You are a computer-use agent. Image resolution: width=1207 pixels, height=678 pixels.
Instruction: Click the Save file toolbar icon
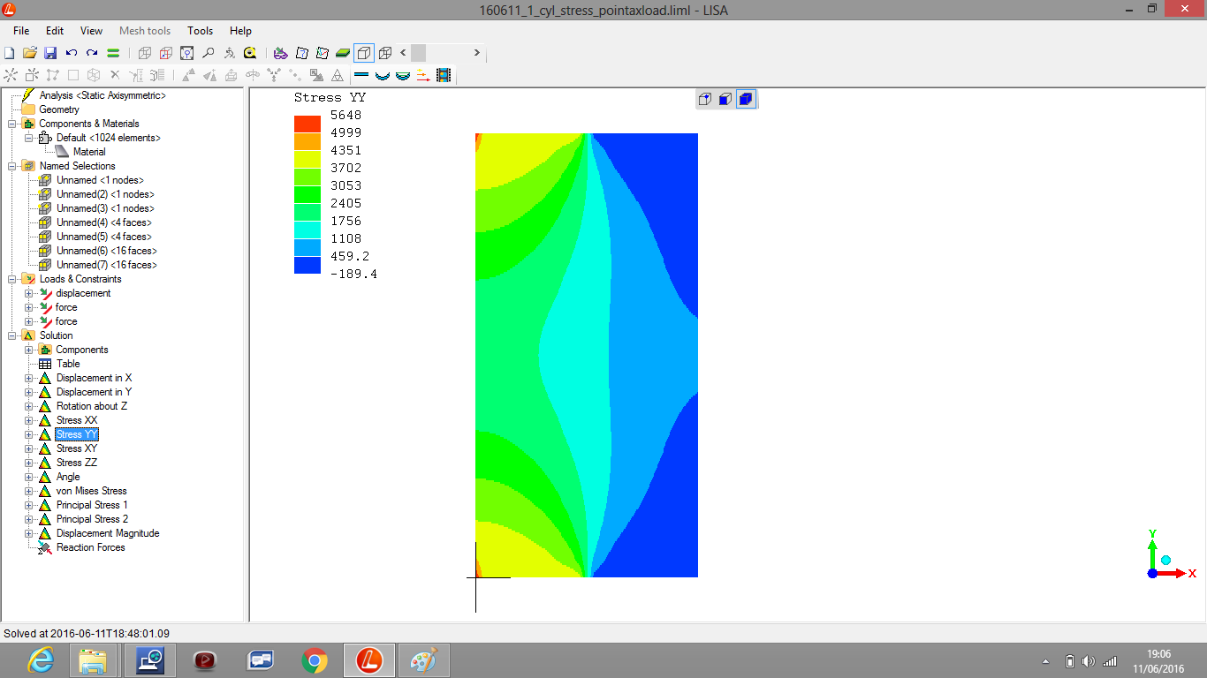coord(50,53)
